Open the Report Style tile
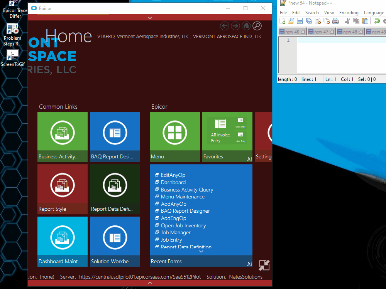 (x=63, y=189)
